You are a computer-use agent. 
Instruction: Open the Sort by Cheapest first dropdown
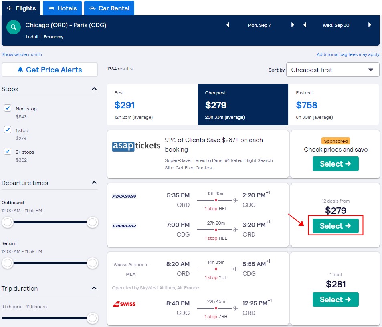click(333, 70)
